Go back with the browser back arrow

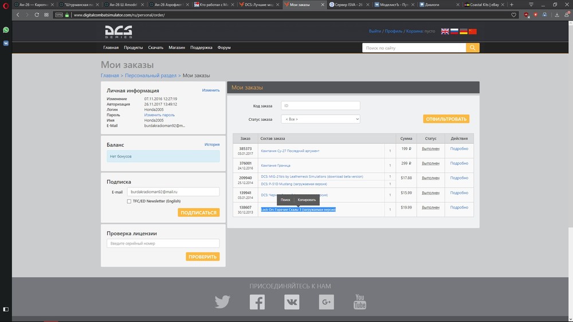18,15
